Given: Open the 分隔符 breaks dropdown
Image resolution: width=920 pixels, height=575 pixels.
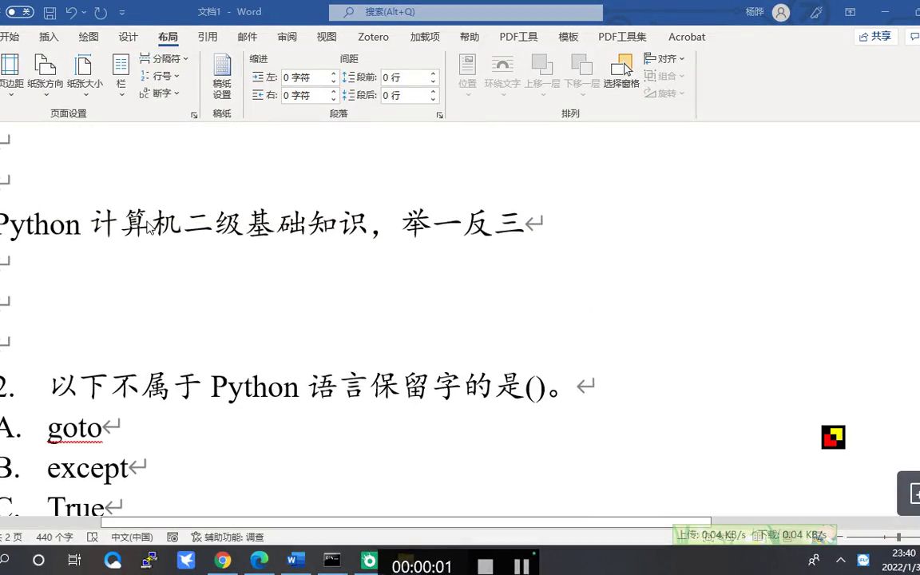Looking at the screenshot, I should (166, 58).
